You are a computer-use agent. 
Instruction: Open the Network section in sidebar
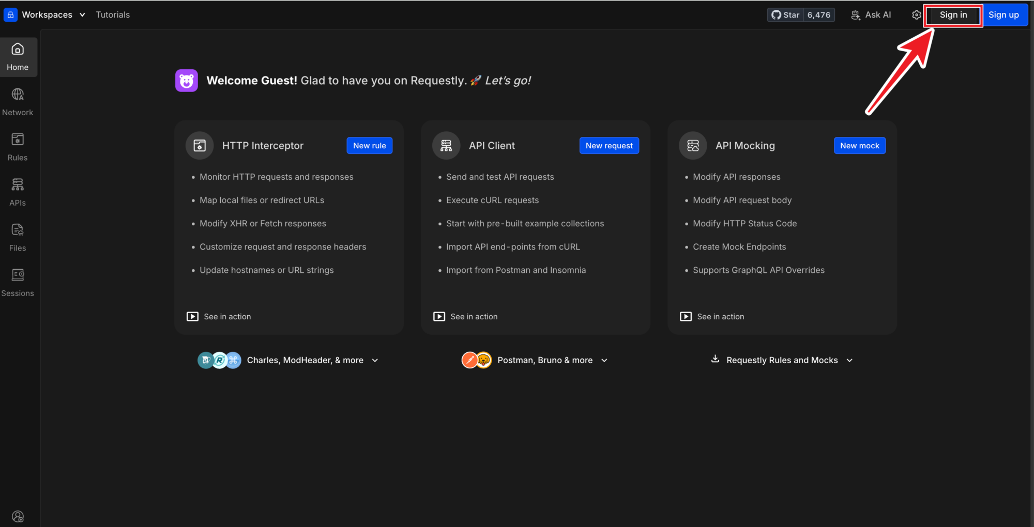pyautogui.click(x=18, y=102)
